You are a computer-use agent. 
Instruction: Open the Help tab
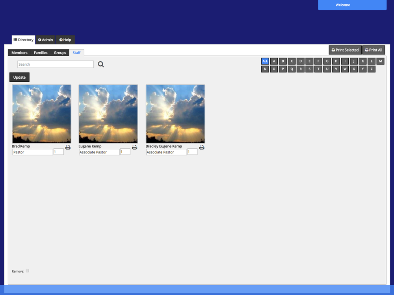pos(65,40)
